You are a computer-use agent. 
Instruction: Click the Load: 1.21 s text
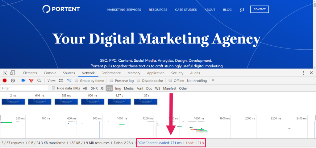click(x=195, y=143)
